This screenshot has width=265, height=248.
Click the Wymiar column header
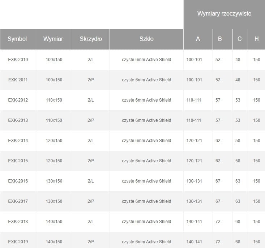(x=54, y=39)
